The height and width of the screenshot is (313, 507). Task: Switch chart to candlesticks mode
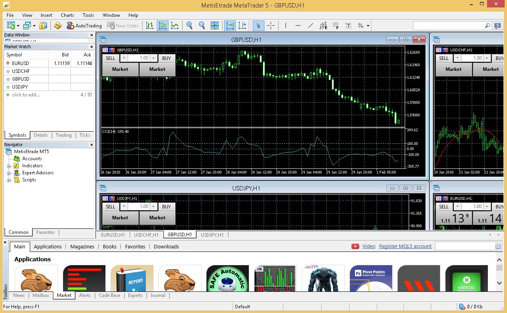click(162, 25)
